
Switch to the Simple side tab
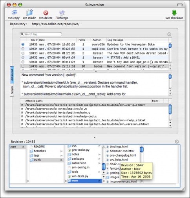point(12,90)
